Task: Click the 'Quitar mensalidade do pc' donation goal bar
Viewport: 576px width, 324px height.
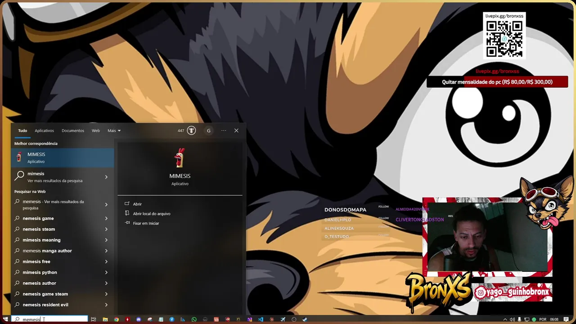Action: [497, 82]
